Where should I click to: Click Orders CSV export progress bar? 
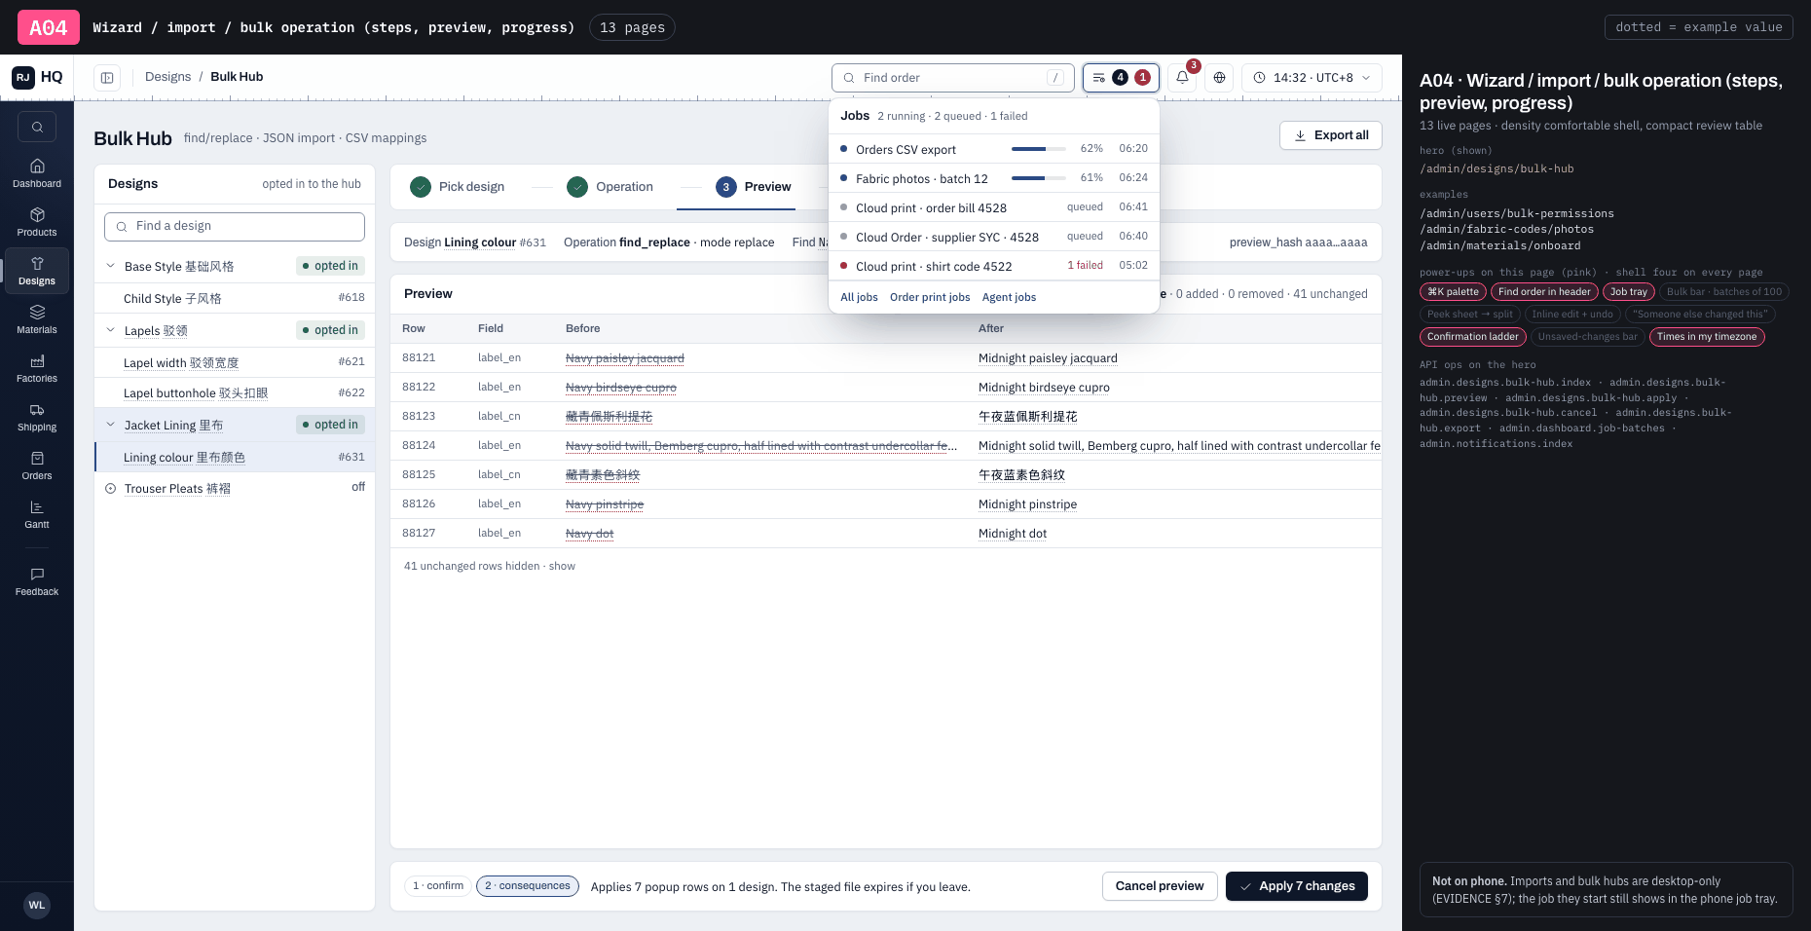click(x=1038, y=149)
